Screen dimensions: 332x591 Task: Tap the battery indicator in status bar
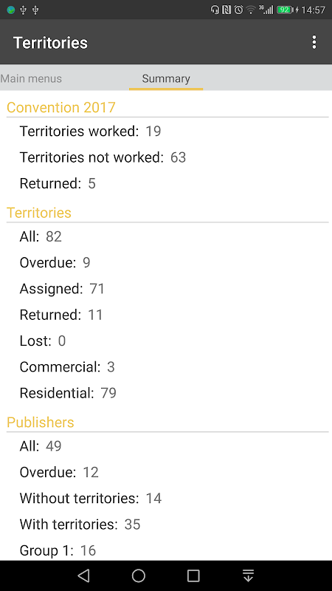pos(286,10)
